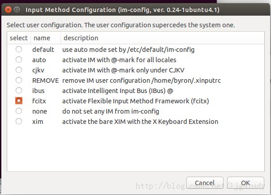Choose the none radio option
The width and height of the screenshot is (271, 195).
tap(19, 111)
